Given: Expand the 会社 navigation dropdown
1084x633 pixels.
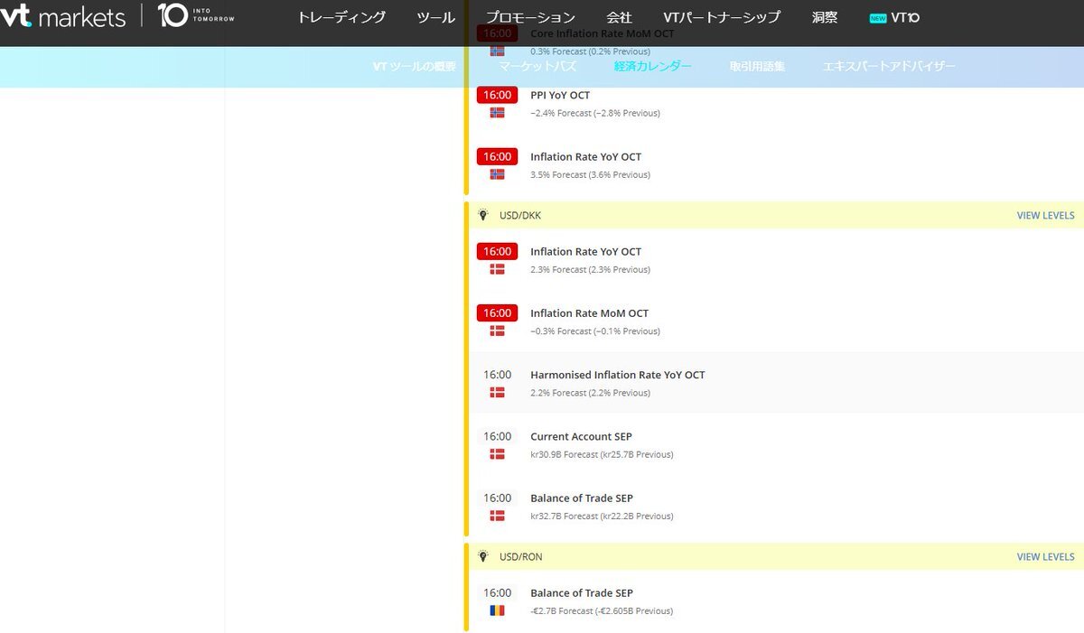Looking at the screenshot, I should point(619,17).
